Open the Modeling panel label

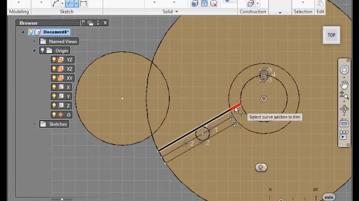pyautogui.click(x=19, y=12)
